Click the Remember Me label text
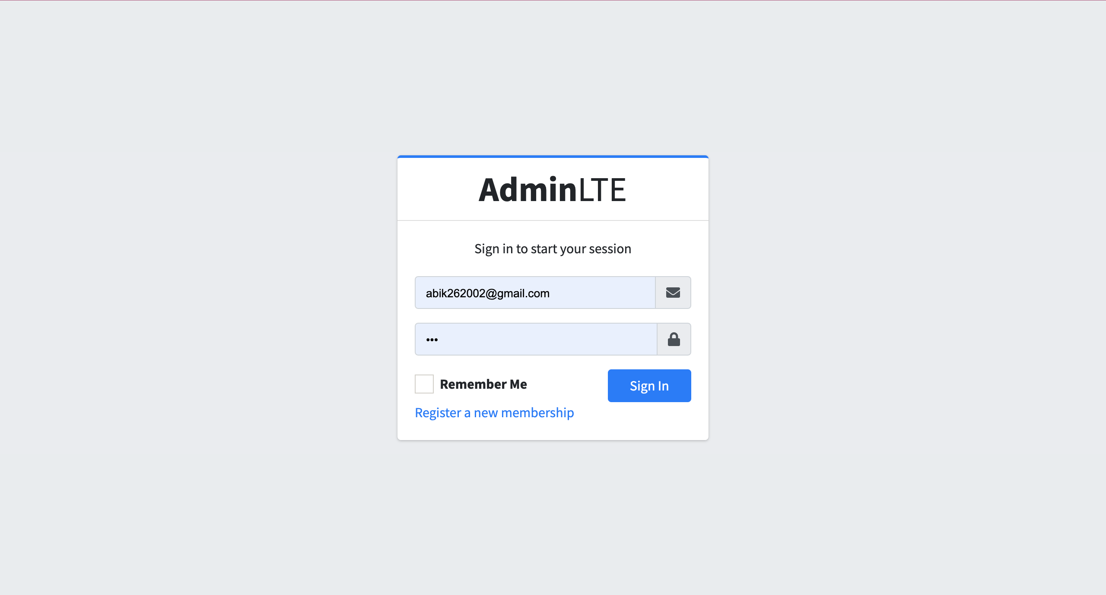 pos(483,384)
